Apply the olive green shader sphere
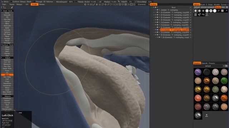This screenshot has height=128, width=229. (x=215, y=89)
